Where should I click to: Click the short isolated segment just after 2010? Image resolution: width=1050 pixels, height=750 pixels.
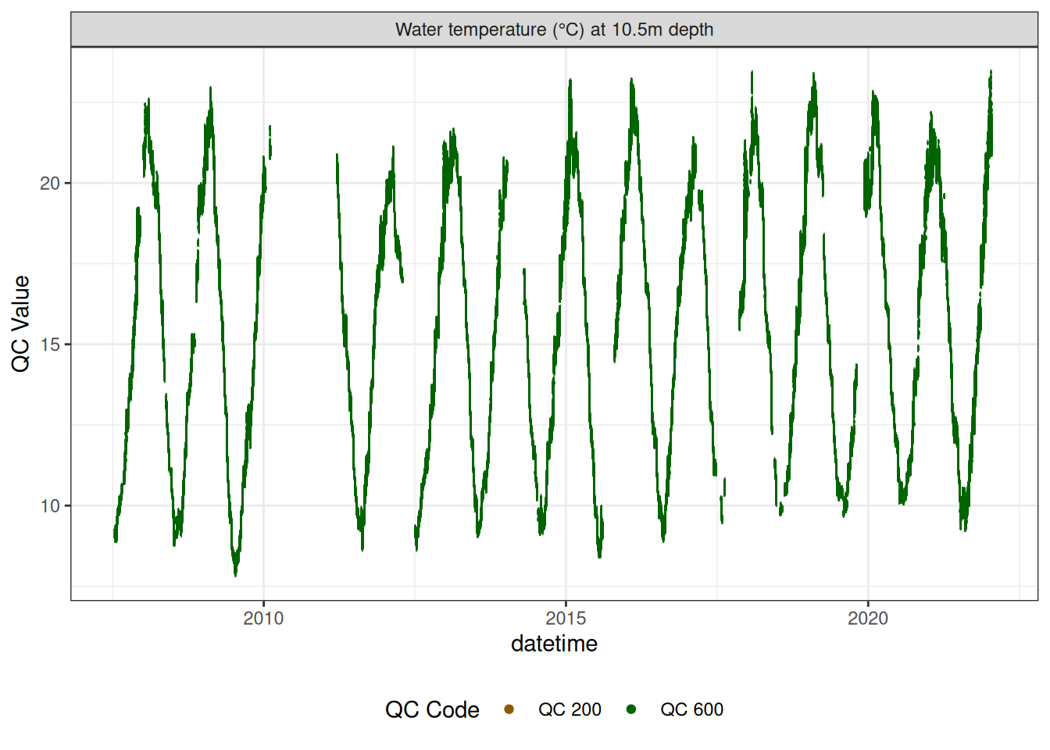(270, 142)
